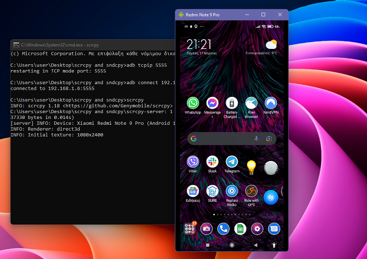Maximize the Redmi Note 9 Pro window

(263, 15)
